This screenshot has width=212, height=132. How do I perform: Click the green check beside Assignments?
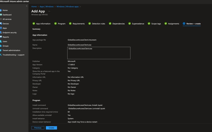166,23
